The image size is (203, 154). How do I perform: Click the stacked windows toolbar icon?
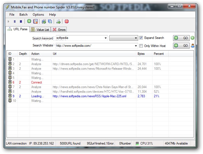50,21
